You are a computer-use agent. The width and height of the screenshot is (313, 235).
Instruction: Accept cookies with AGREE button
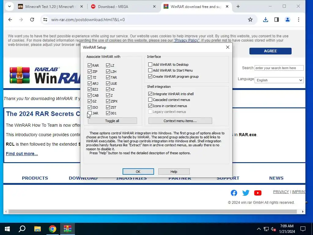click(270, 51)
